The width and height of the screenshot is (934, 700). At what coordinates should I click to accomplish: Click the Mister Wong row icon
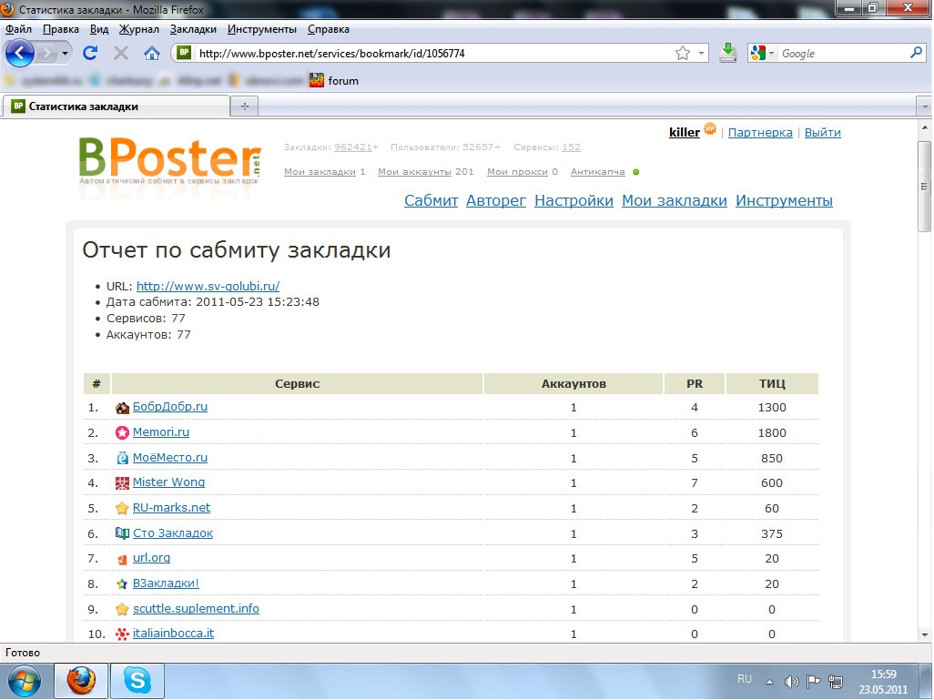[122, 483]
